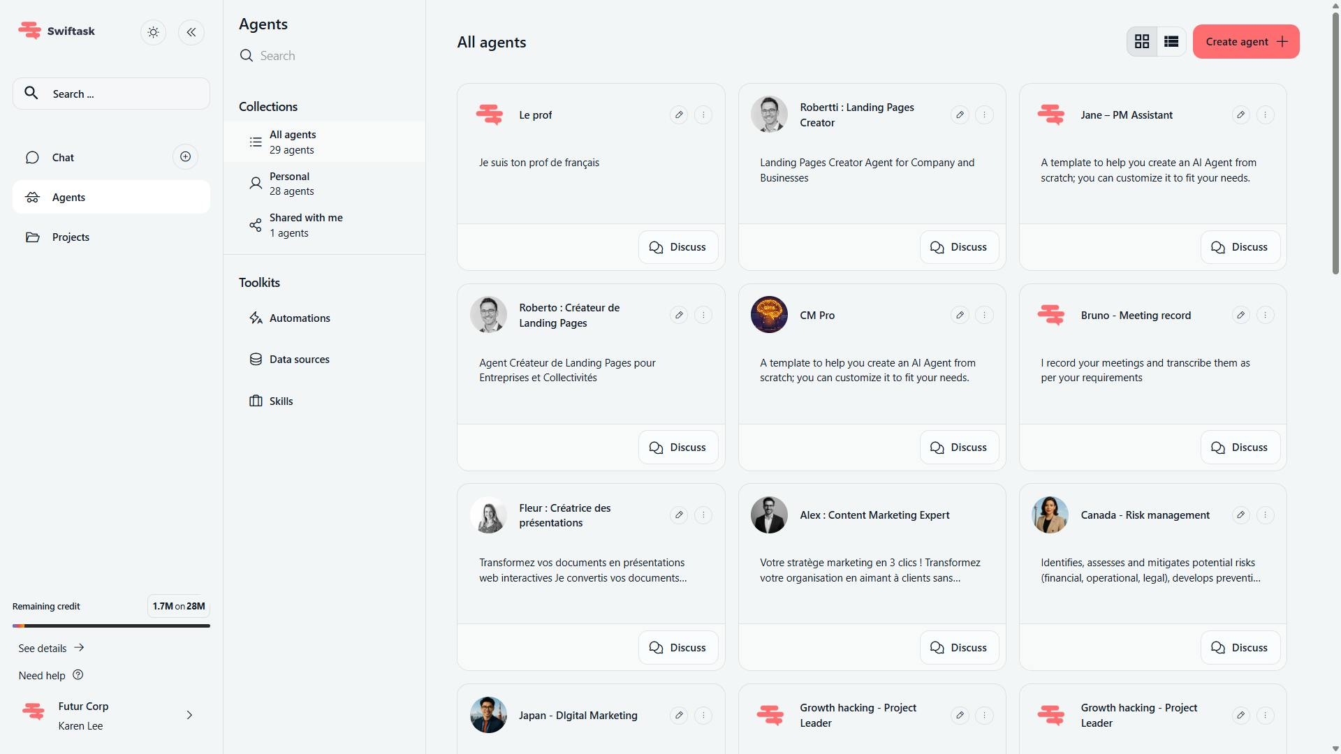The image size is (1341, 754).
Task: Open more options for CM Pro agent
Action: coord(984,316)
